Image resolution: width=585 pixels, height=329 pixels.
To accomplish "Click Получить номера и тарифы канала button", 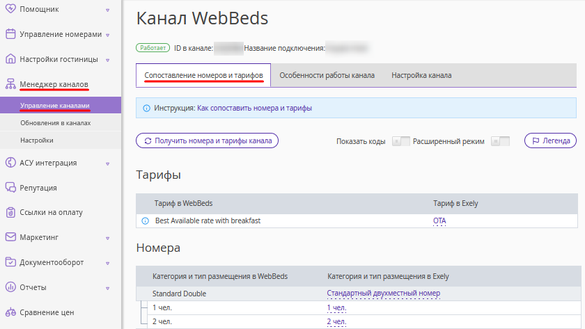I will [x=207, y=141].
